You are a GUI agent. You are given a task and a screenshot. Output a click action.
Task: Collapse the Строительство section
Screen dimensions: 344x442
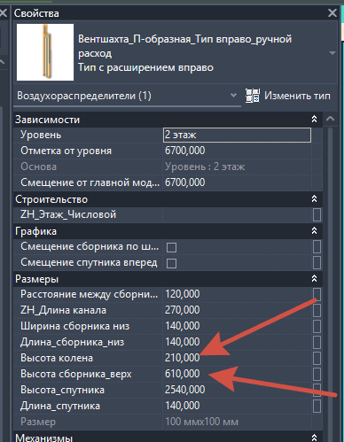314,199
